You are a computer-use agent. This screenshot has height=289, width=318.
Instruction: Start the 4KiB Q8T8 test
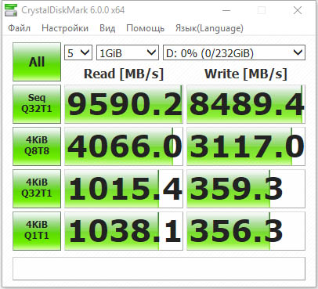click(37, 146)
